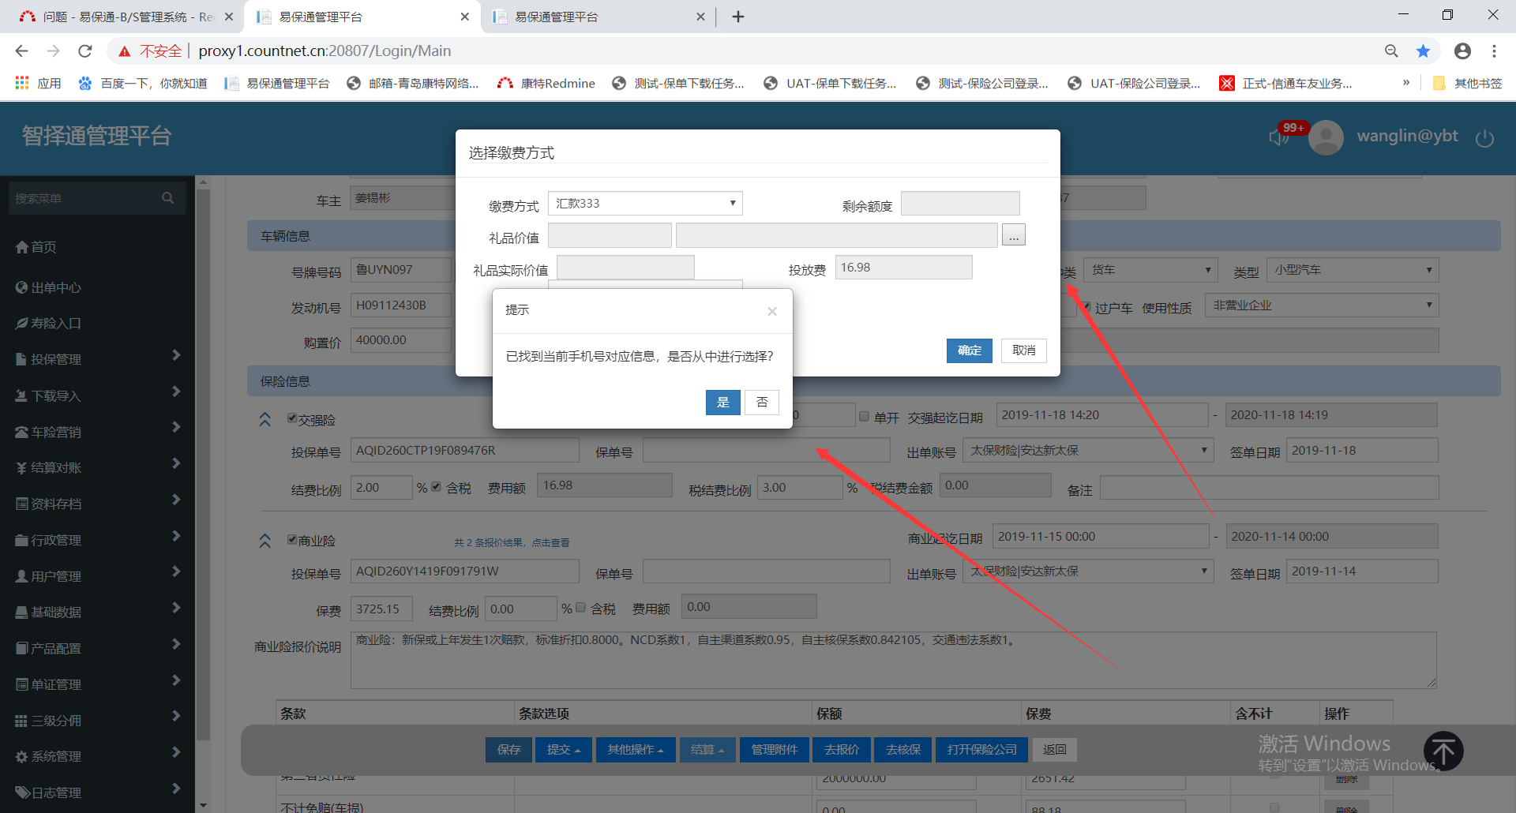Click the browser reload icon
Image resolution: width=1516 pixels, height=813 pixels.
(x=85, y=51)
